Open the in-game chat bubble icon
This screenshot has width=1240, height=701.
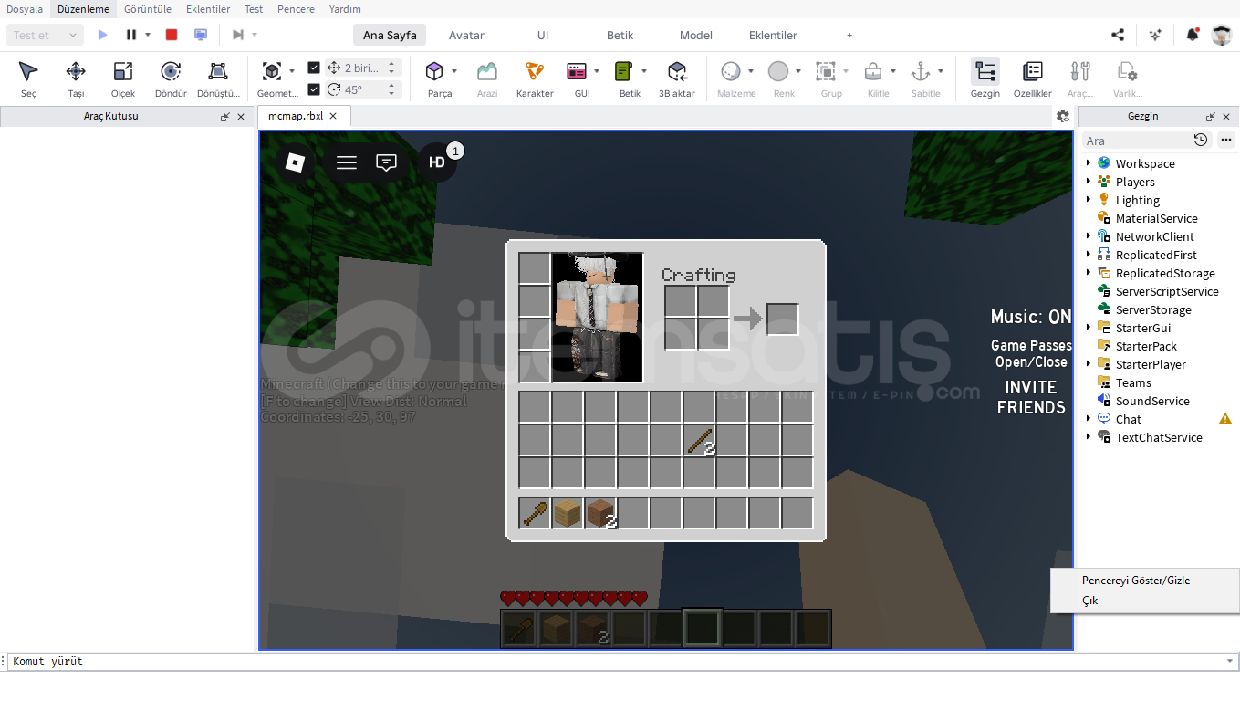coord(387,162)
